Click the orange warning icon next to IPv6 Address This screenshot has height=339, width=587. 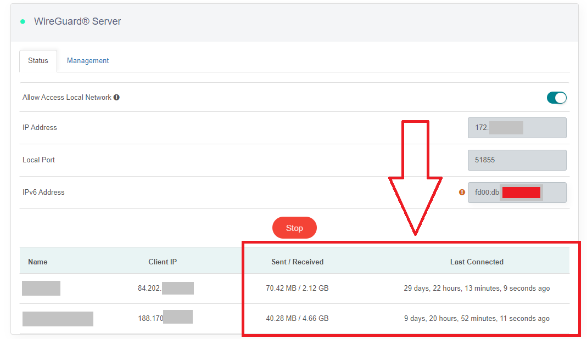pyautogui.click(x=462, y=192)
